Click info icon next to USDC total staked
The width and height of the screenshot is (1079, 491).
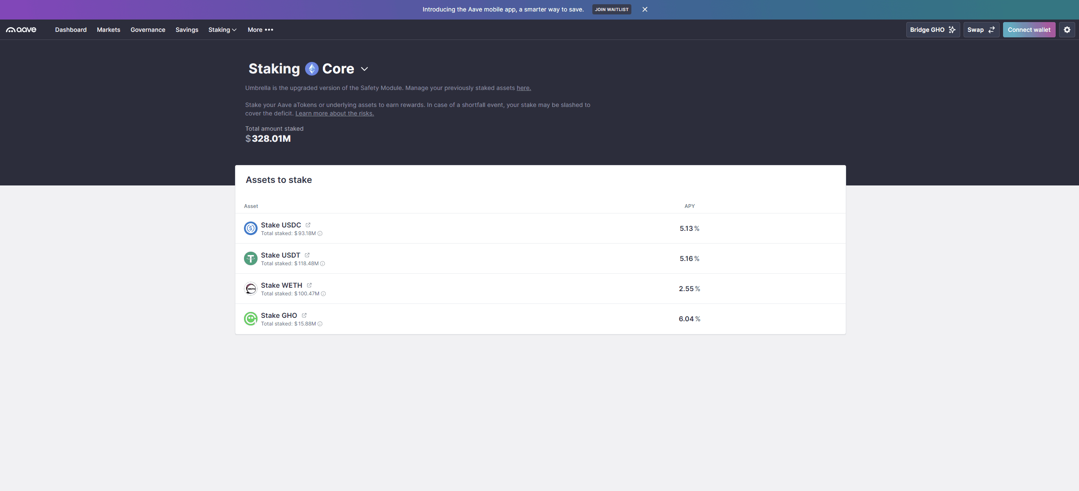[x=320, y=233]
